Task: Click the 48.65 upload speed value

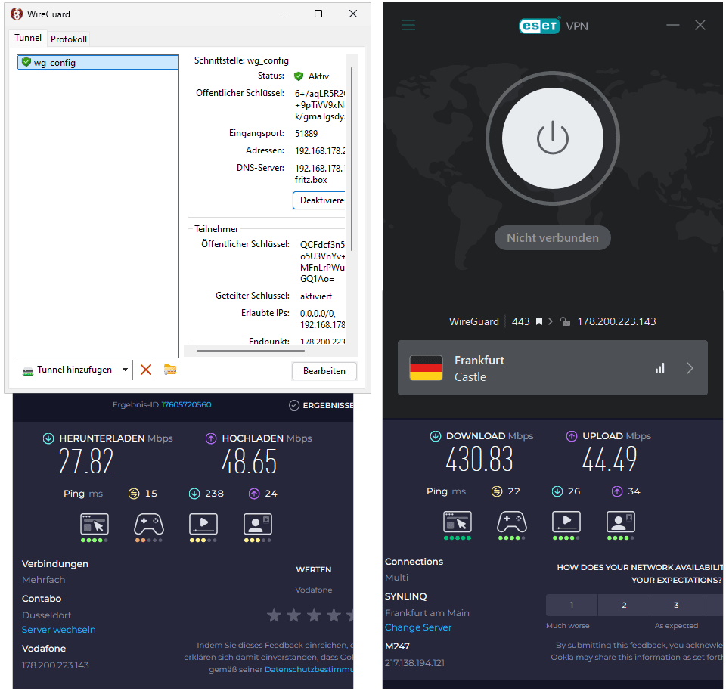Action: (249, 462)
